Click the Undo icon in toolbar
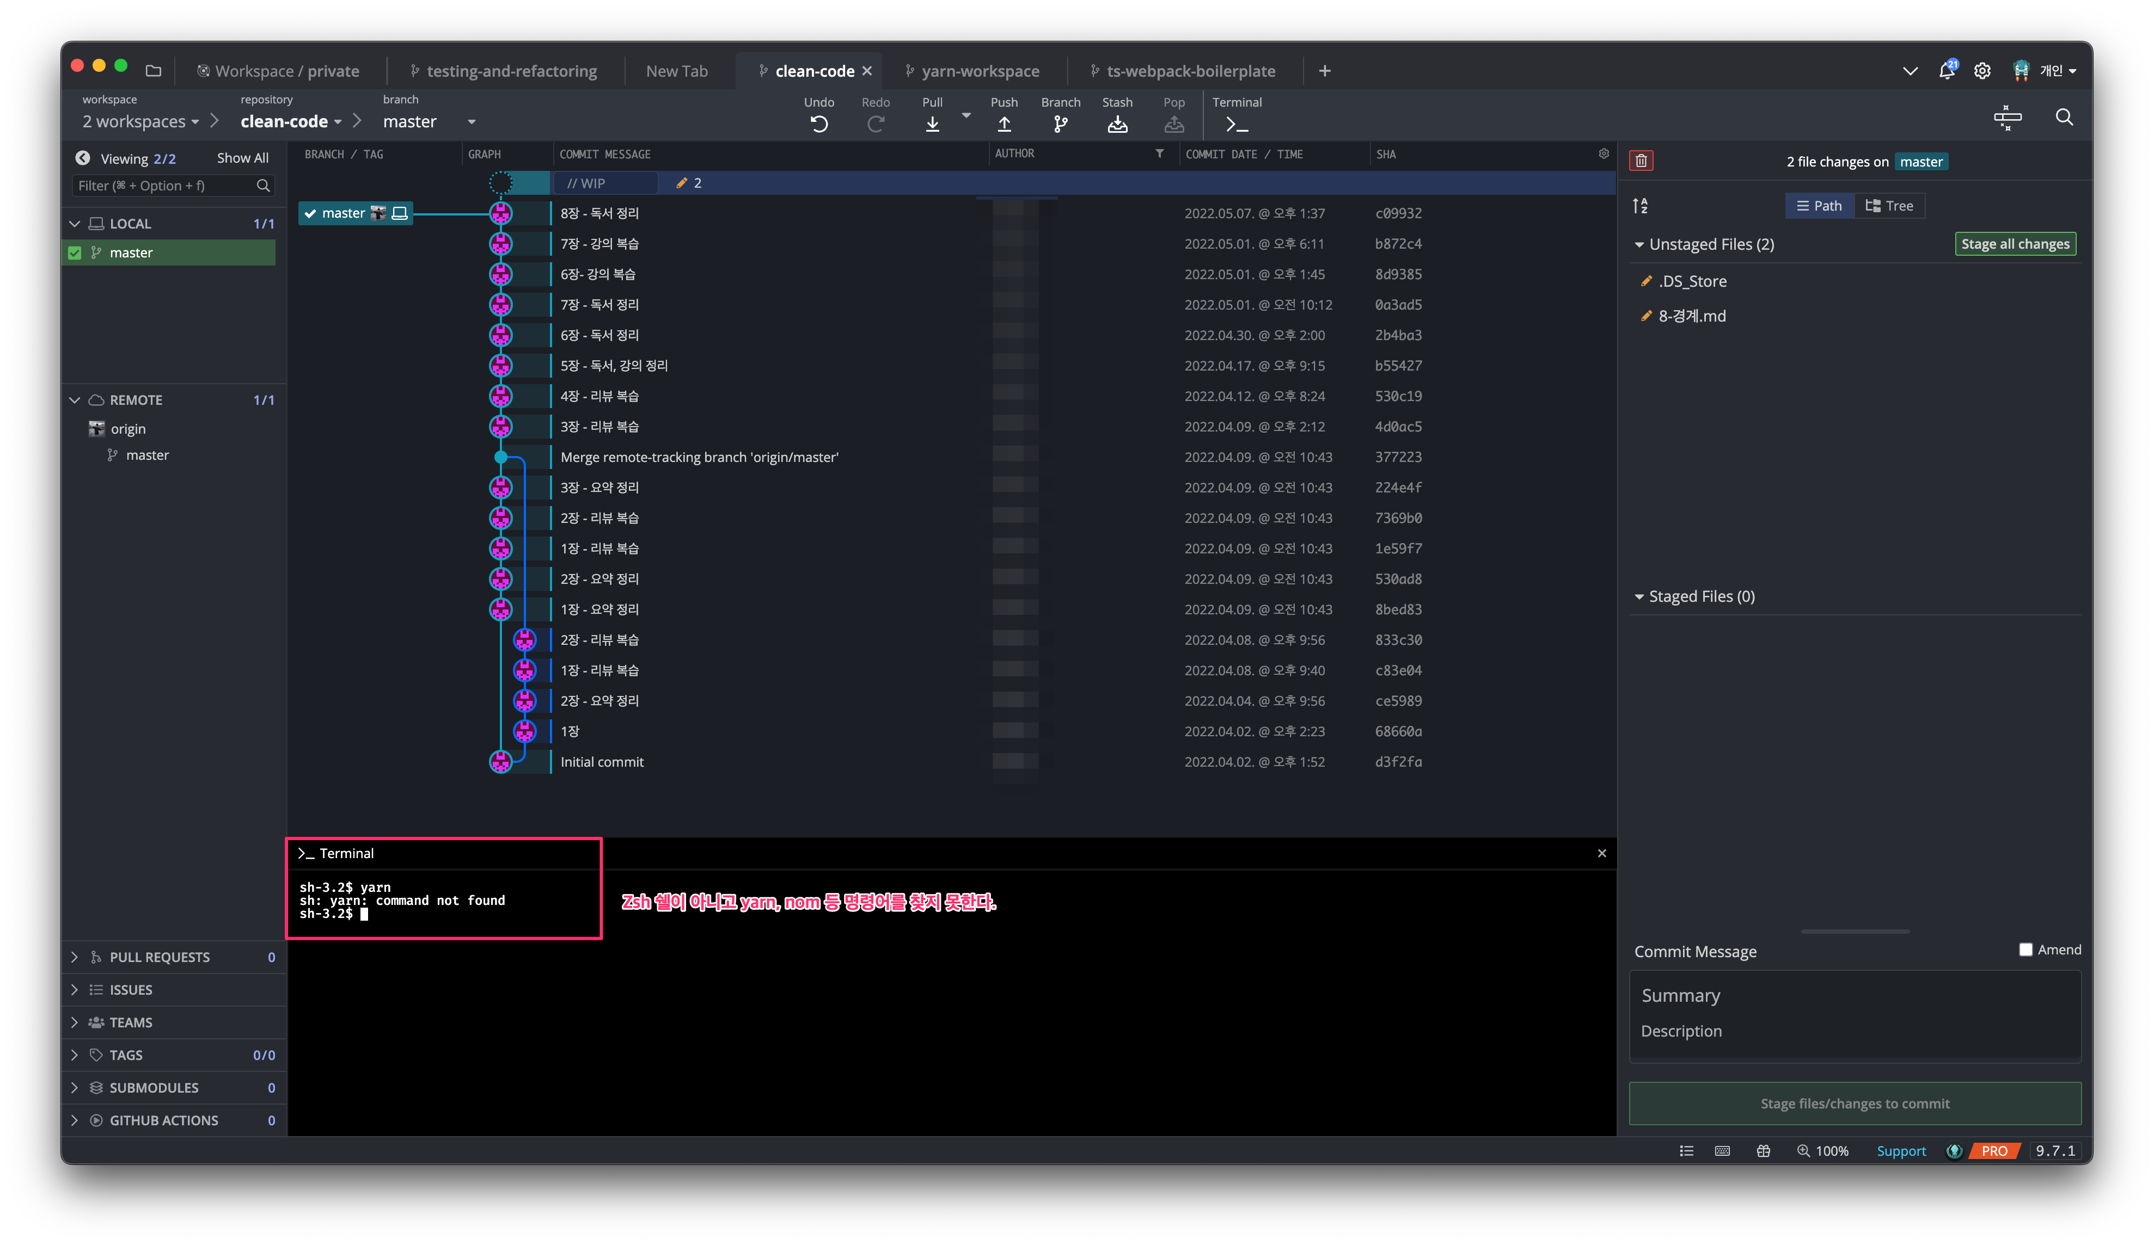 tap(818, 124)
